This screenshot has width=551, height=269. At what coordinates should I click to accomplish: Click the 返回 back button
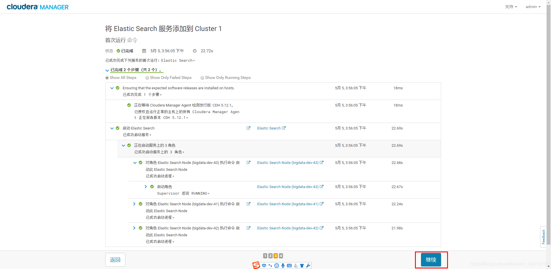[115, 260]
